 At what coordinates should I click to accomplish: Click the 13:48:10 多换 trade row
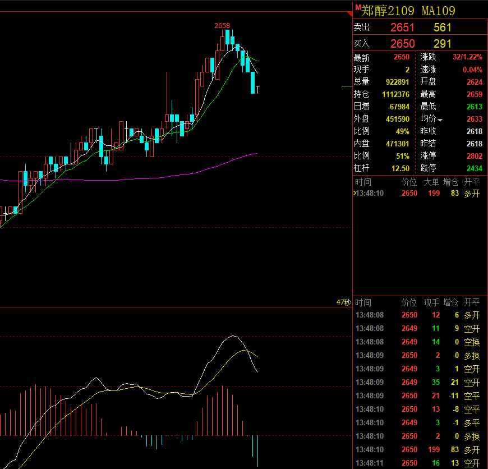coord(418,436)
